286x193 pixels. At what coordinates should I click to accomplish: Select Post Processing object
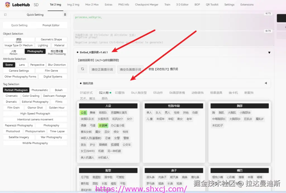coord(57,51)
